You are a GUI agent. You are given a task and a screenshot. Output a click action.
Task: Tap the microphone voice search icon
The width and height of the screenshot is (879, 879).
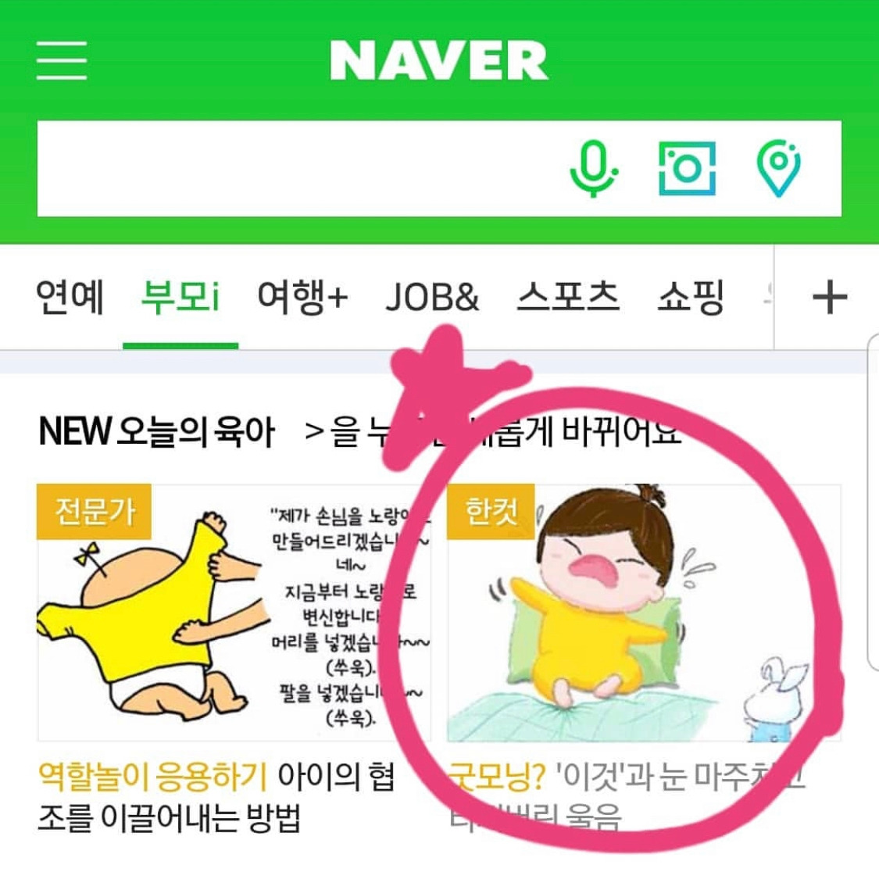click(x=593, y=168)
